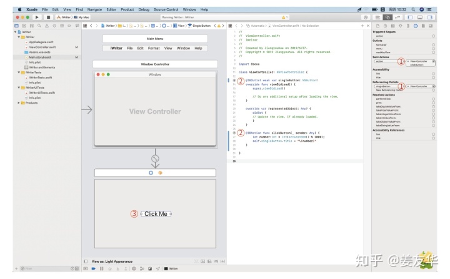450x279 pixels.
Task: Open the Report navigator speech-bubble icon
Action: (77, 26)
